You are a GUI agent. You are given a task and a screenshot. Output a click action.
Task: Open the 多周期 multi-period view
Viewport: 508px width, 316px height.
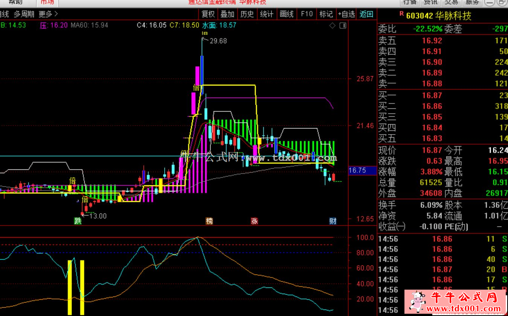click(24, 14)
